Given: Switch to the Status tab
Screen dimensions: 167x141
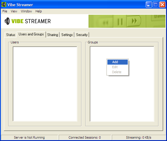Looking at the screenshot, I should 11,35.
